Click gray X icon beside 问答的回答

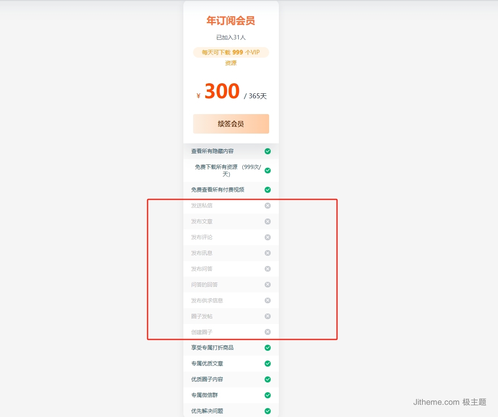267,285
